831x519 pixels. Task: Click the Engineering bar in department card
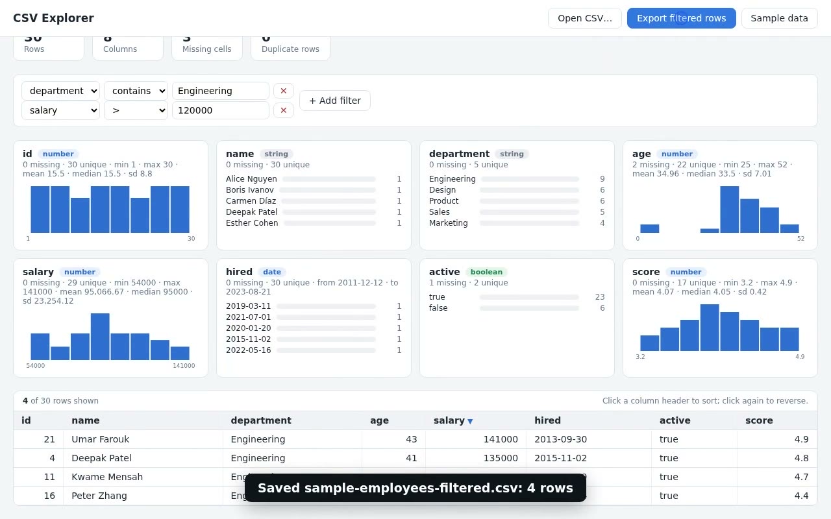point(529,179)
